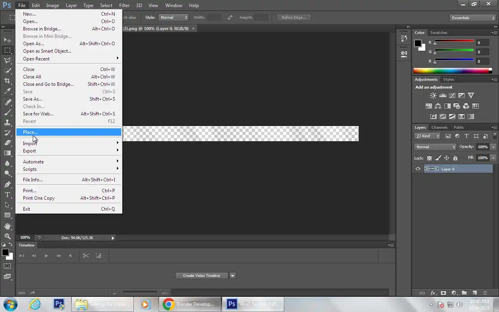
Task: Select the Crop tool
Action: click(x=7, y=81)
